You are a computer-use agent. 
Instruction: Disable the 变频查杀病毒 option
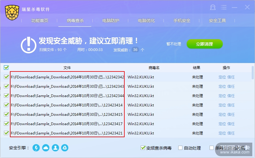tap(143, 148)
